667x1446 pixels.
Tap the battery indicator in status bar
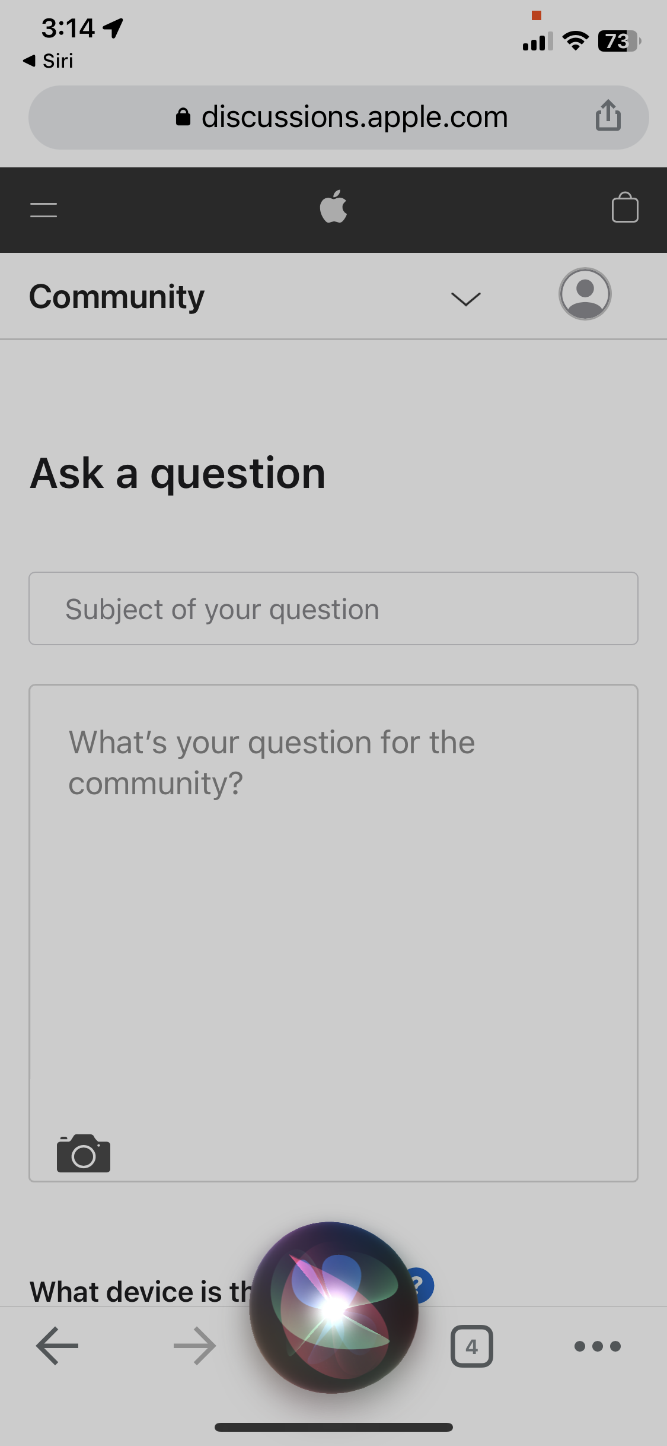pos(618,42)
